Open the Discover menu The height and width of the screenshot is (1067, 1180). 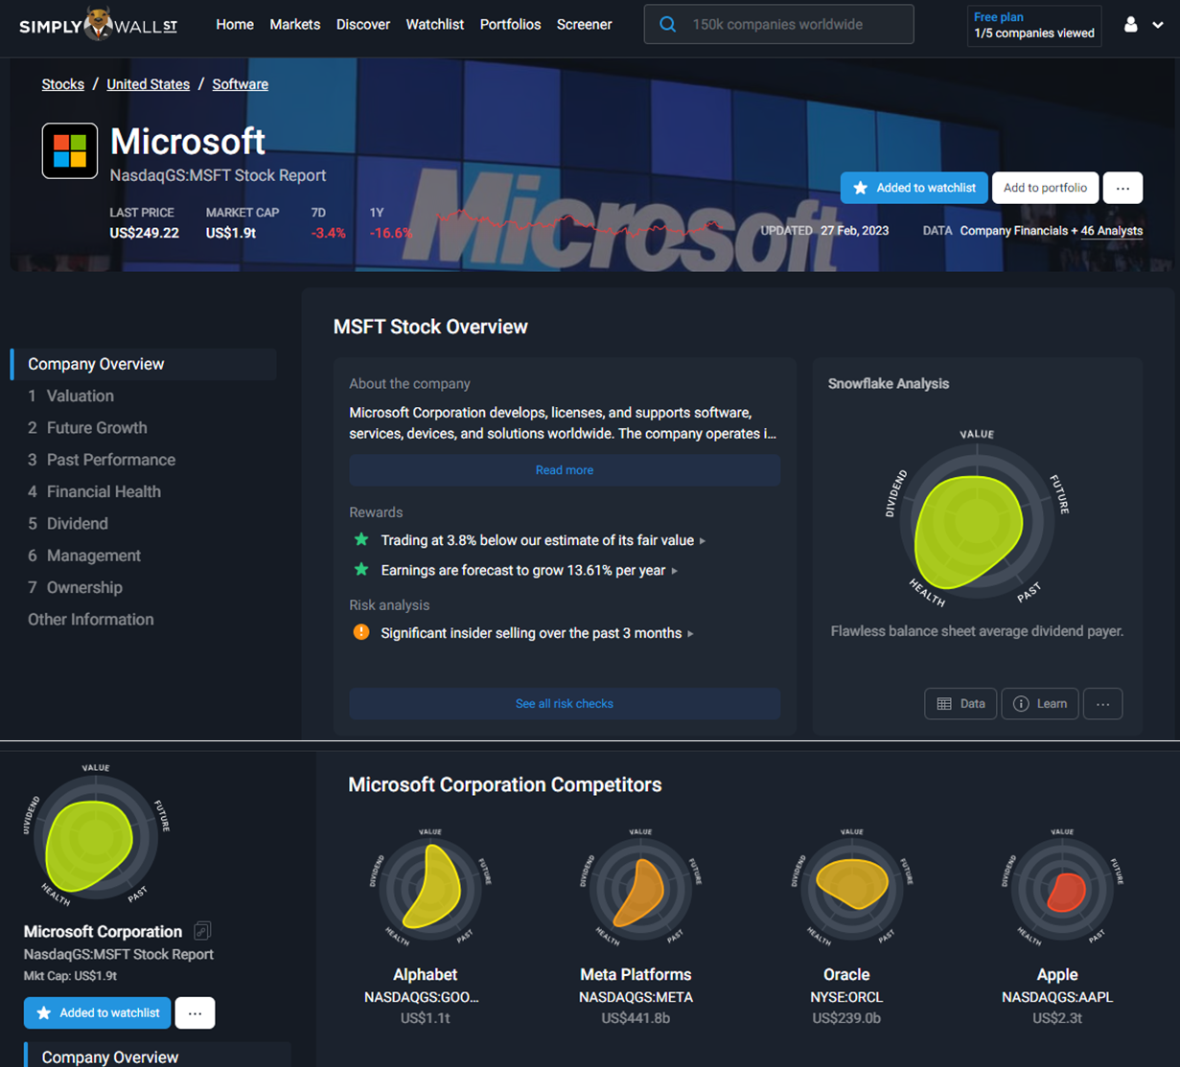click(363, 24)
